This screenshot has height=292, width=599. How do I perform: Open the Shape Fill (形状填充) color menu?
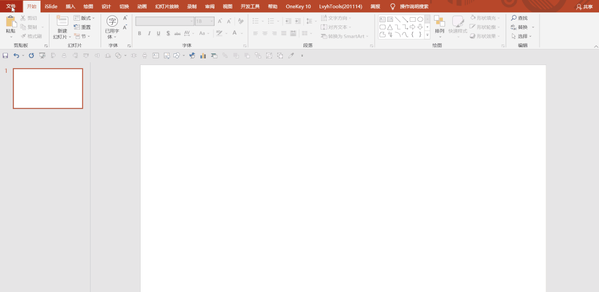(485, 18)
